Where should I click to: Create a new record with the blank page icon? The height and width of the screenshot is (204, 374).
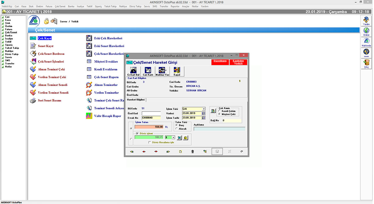click(180, 152)
